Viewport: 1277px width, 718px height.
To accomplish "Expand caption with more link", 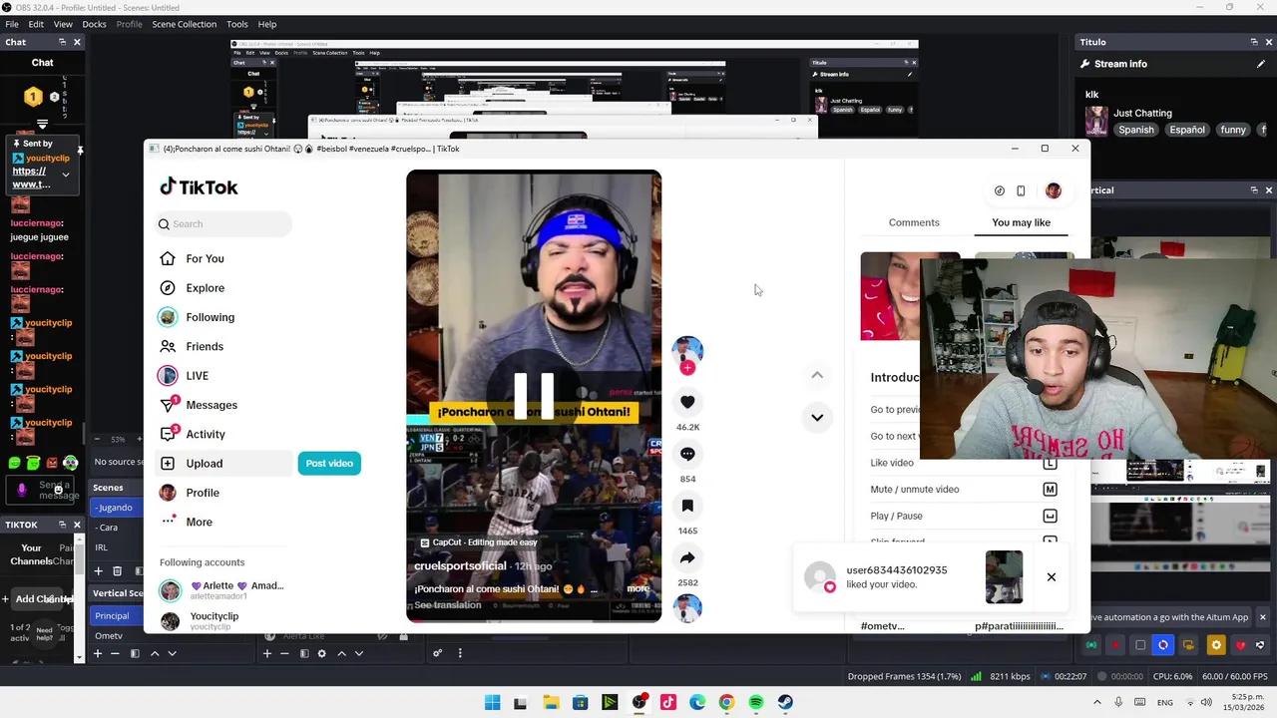I will (x=638, y=588).
